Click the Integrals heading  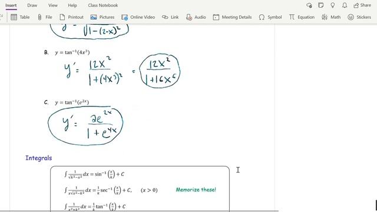point(39,158)
